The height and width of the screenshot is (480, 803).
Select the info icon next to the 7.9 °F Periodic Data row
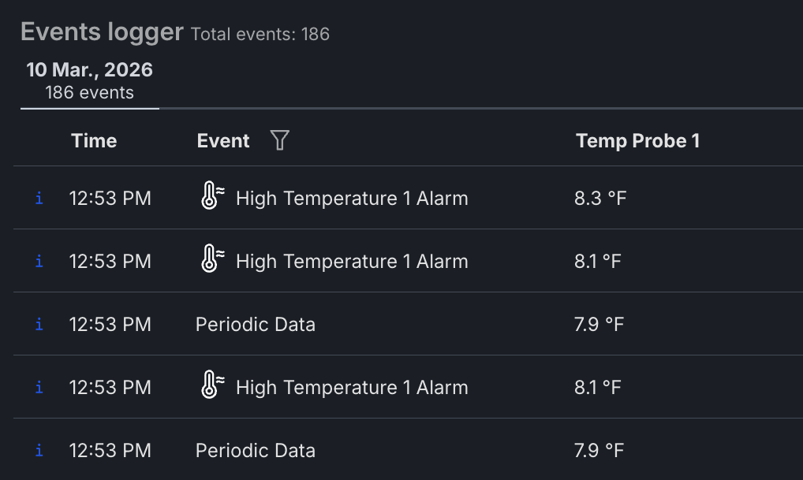click(38, 324)
